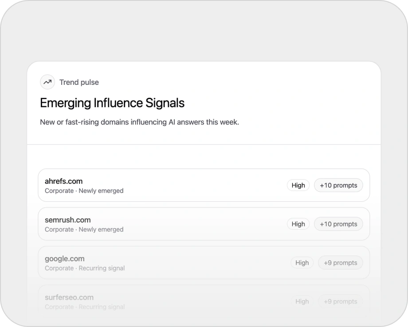Click the weekly signals description text
The height and width of the screenshot is (327, 408).
click(x=140, y=122)
